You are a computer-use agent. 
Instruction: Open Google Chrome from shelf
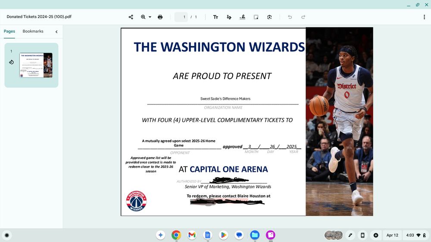pos(176,235)
